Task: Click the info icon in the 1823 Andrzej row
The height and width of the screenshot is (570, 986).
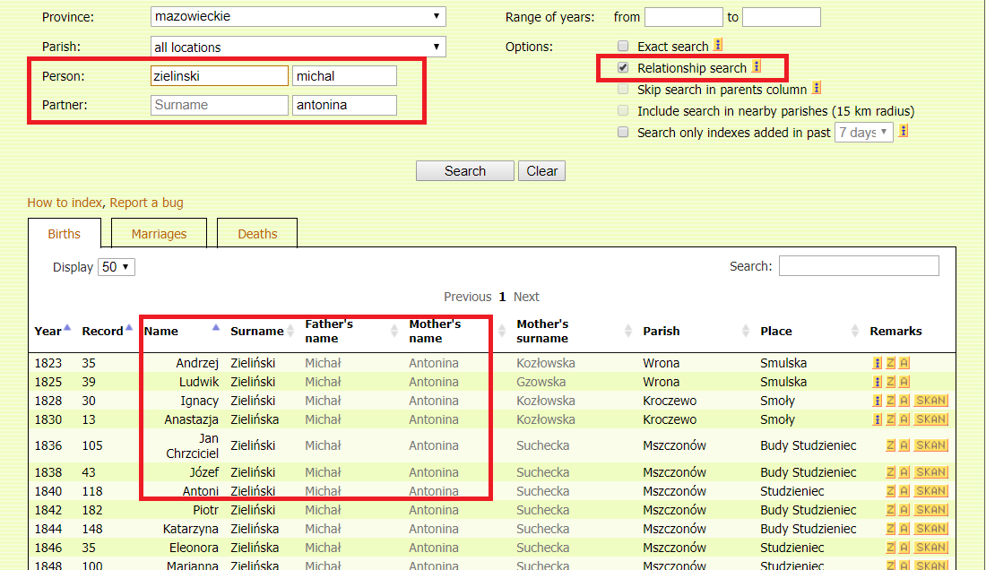Action: coord(877,363)
